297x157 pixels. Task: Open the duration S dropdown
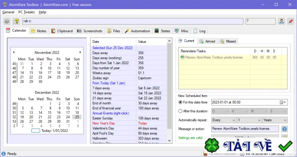point(278,111)
